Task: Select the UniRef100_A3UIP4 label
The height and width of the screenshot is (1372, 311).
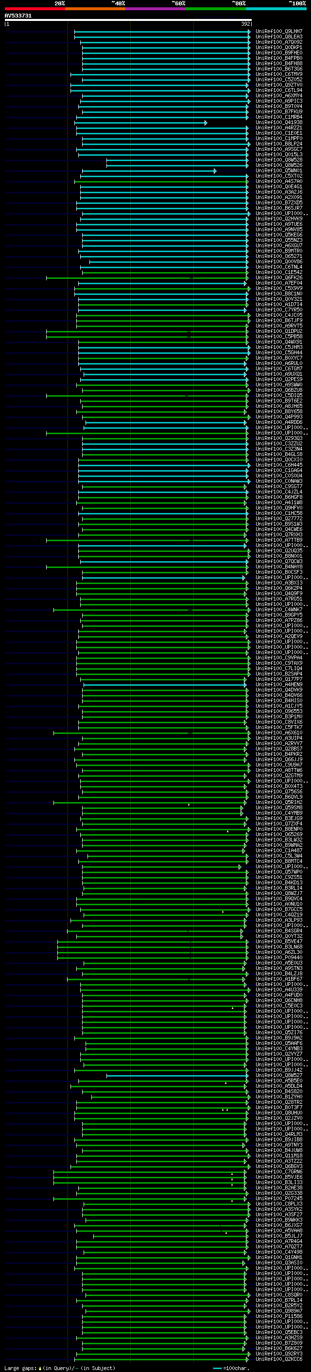Action: (x=279, y=738)
